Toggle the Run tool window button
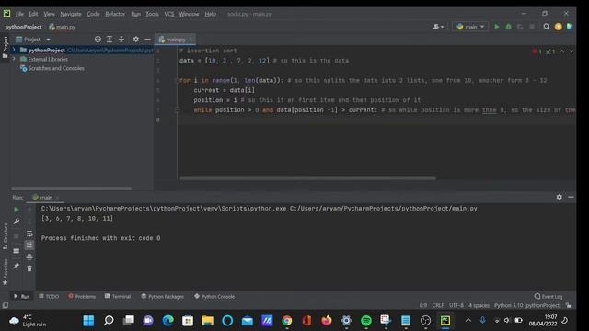589x331 pixels. pos(21,296)
